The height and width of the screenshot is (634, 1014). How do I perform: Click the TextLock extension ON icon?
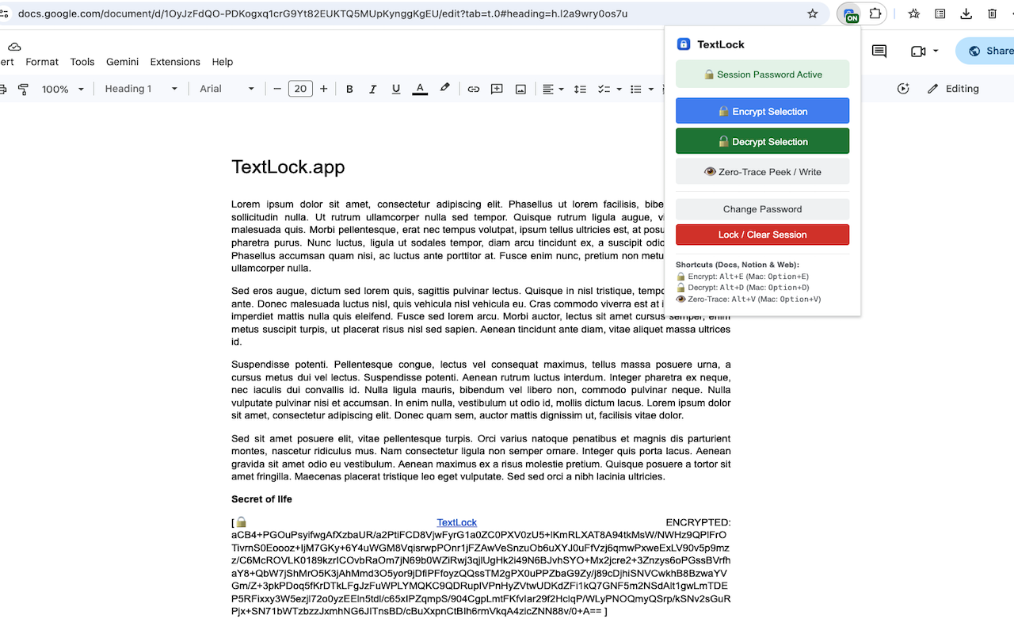coord(850,14)
